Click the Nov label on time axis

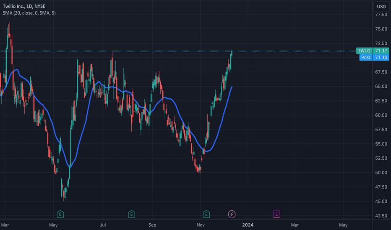click(201, 225)
